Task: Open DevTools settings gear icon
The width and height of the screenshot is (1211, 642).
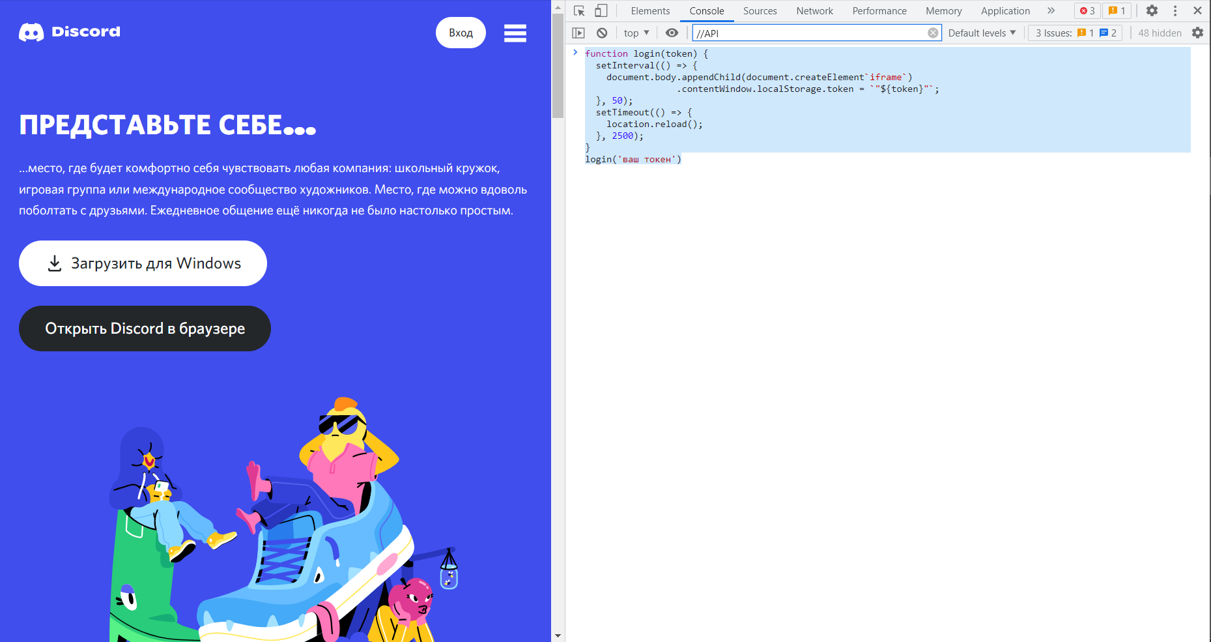Action: pos(1152,10)
